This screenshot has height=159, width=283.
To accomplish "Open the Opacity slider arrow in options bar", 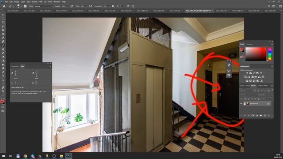I will 68,6.
